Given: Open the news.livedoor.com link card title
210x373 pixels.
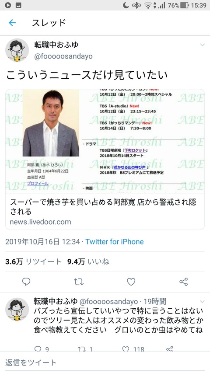Looking at the screenshot, I should (103, 206).
